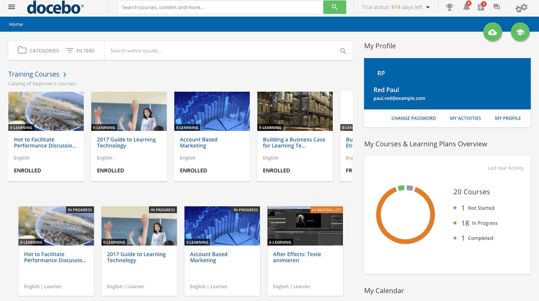Click After Effects course thumbnail
Screen dimensions: 539x301
[x=305, y=226]
